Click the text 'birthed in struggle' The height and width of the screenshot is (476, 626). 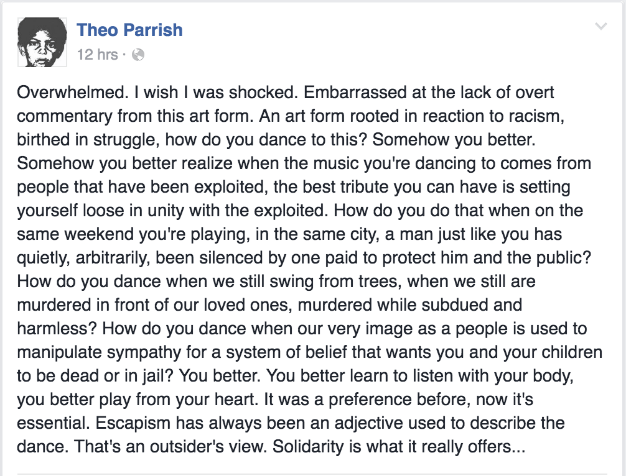[88, 140]
